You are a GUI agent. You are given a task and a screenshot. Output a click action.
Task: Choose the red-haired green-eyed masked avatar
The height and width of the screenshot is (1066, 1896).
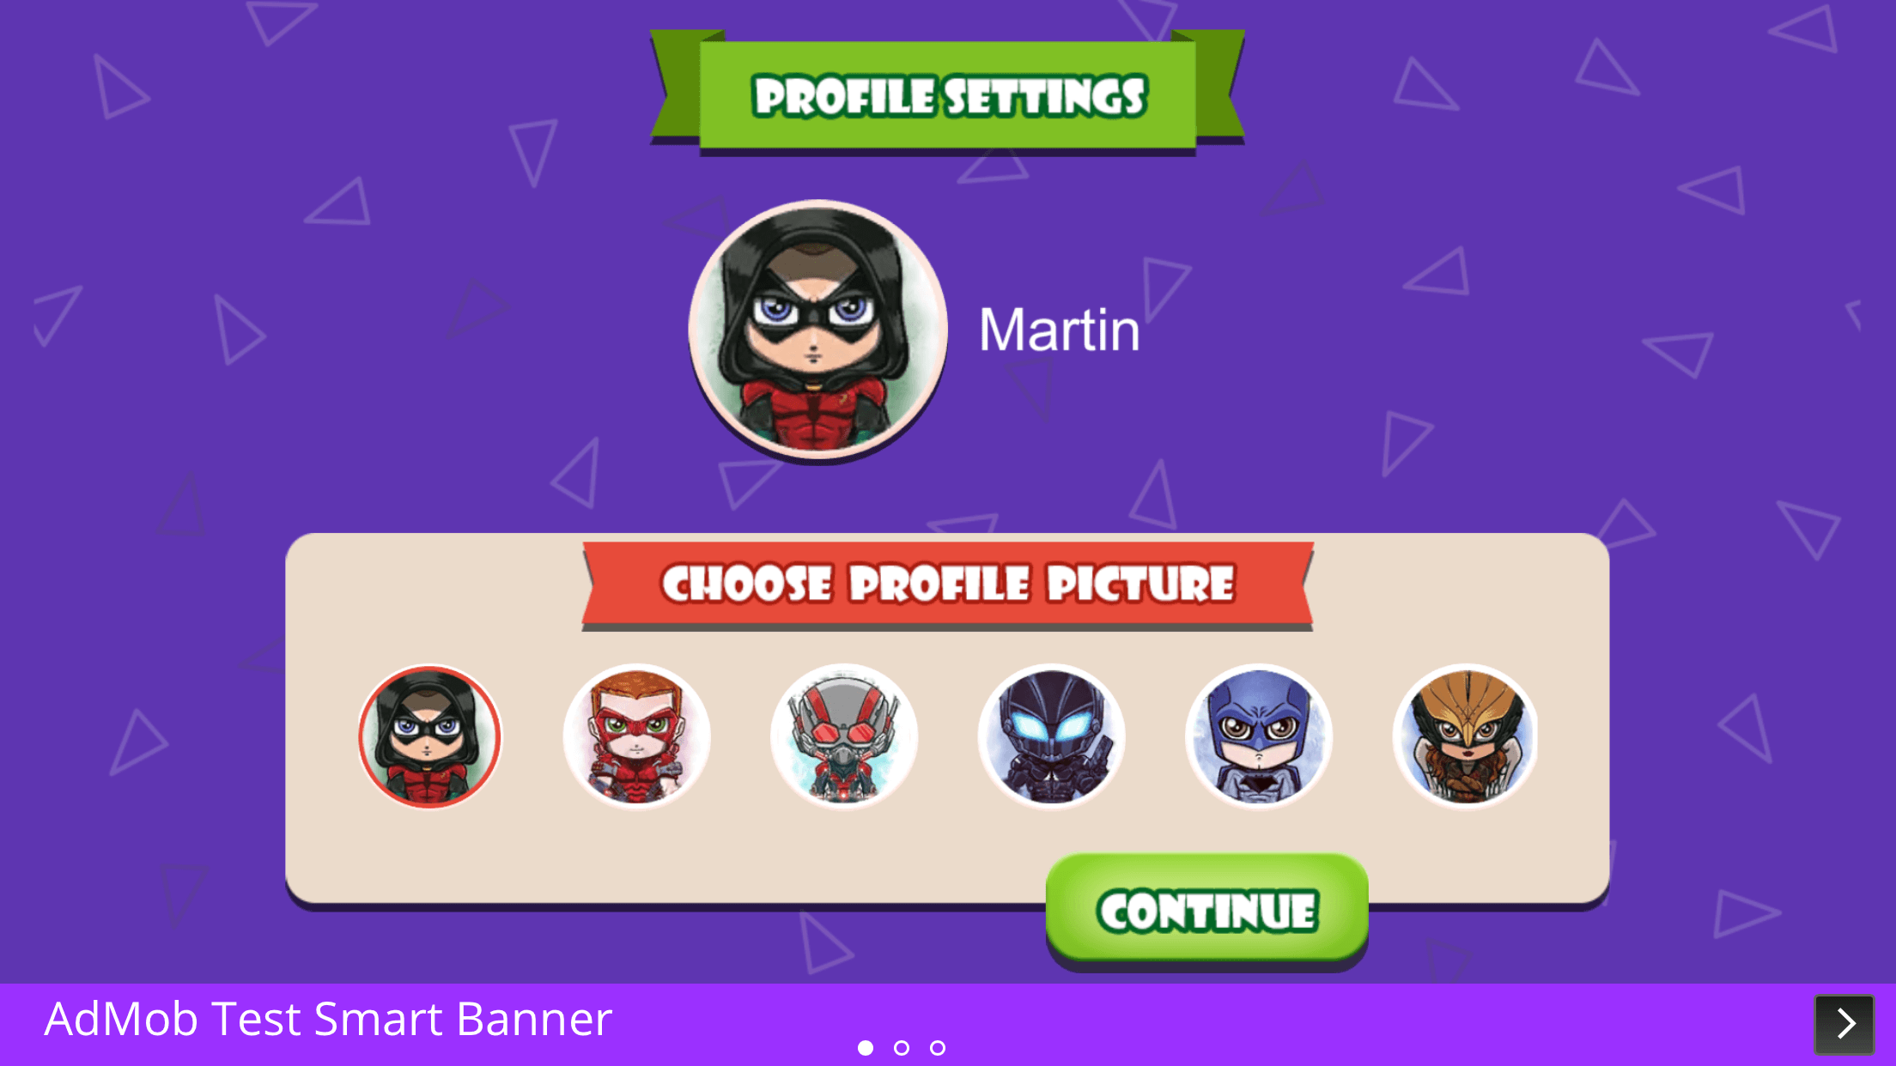[x=636, y=736]
